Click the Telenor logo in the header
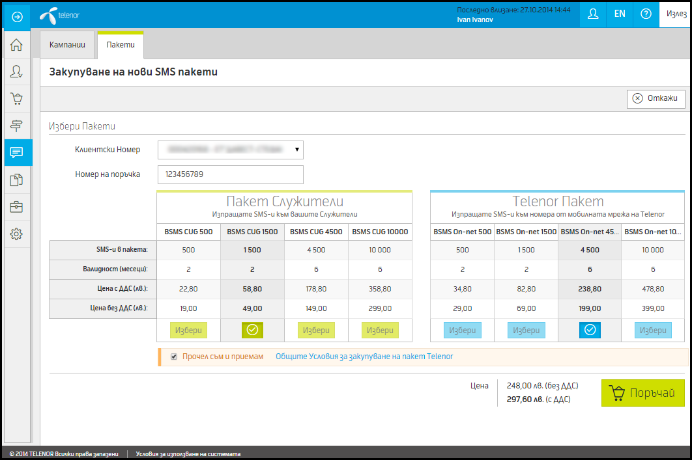This screenshot has height=460, width=692. click(59, 16)
